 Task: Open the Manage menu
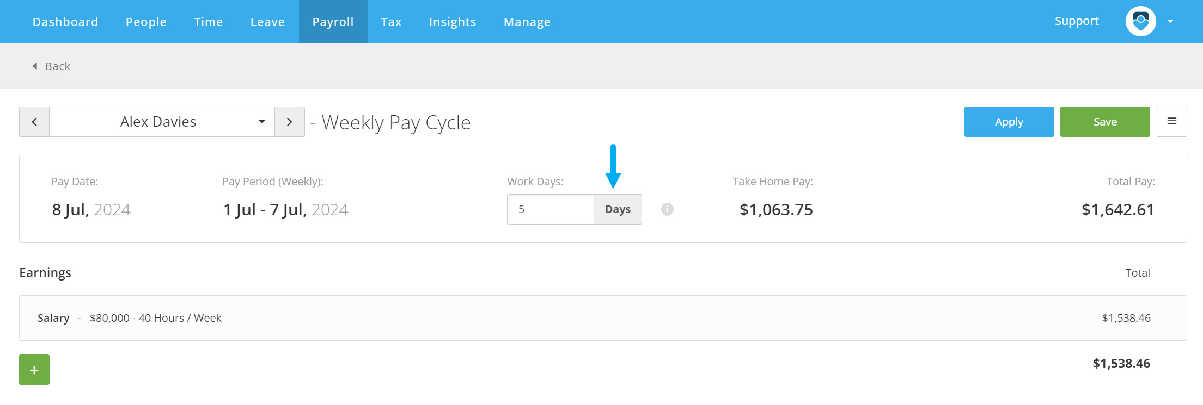[527, 22]
